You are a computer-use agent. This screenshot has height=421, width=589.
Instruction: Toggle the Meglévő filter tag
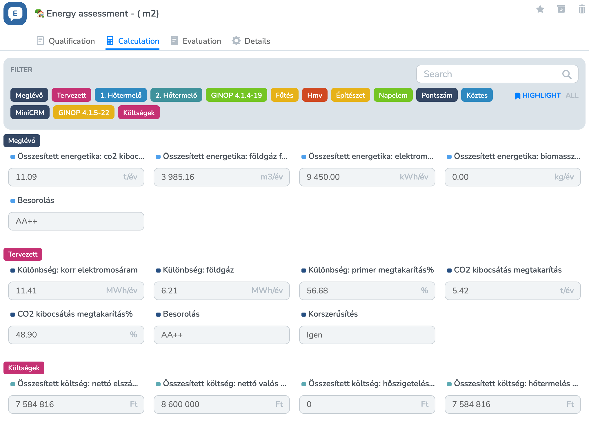click(29, 95)
